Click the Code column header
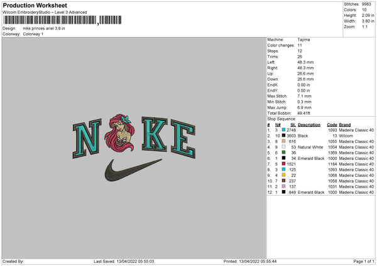Image resolution: width=377 pixels, height=266 pixels. (x=332, y=125)
